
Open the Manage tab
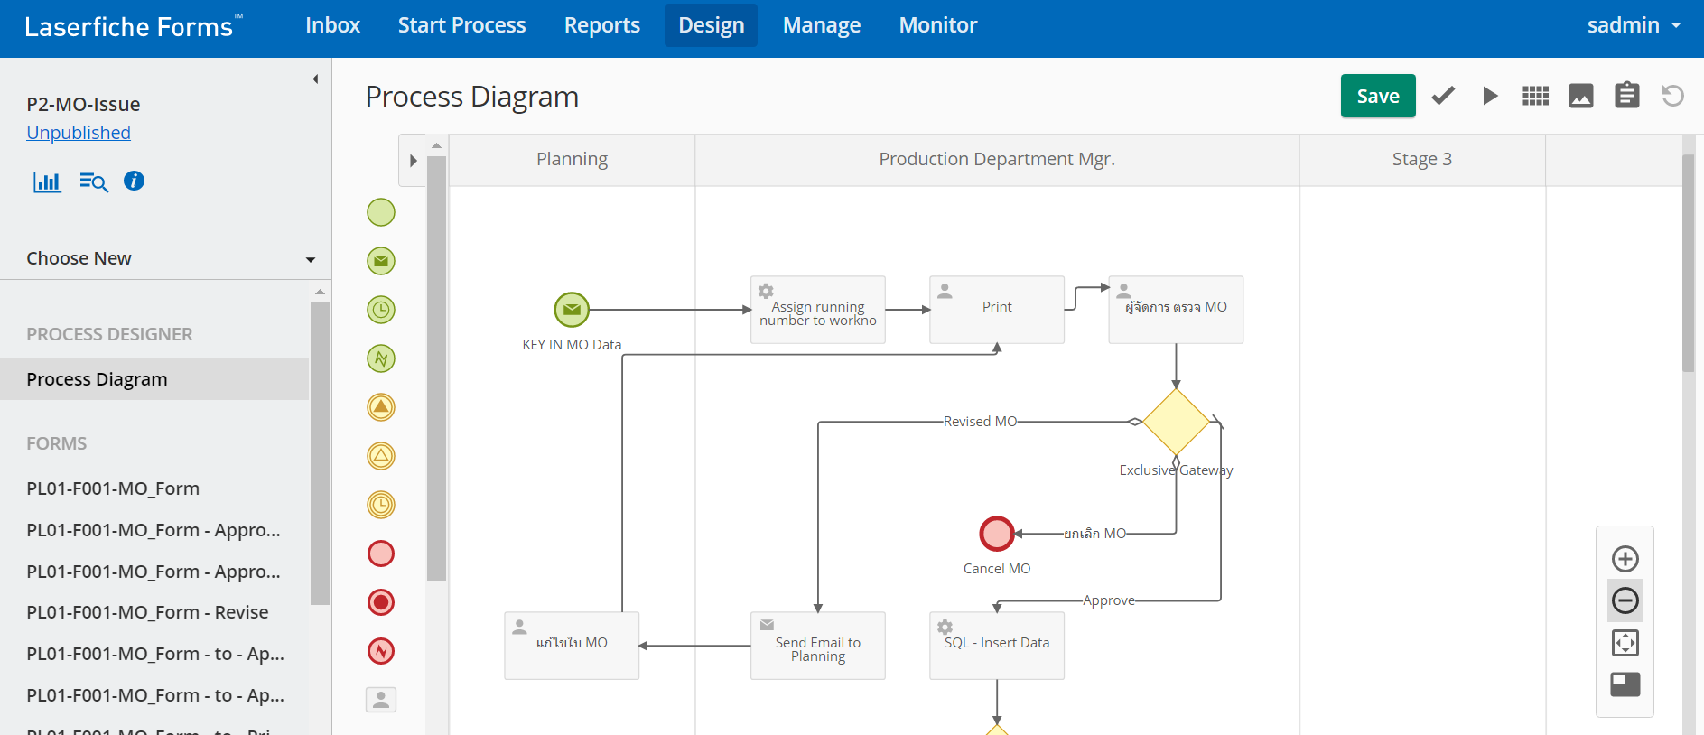tap(822, 25)
